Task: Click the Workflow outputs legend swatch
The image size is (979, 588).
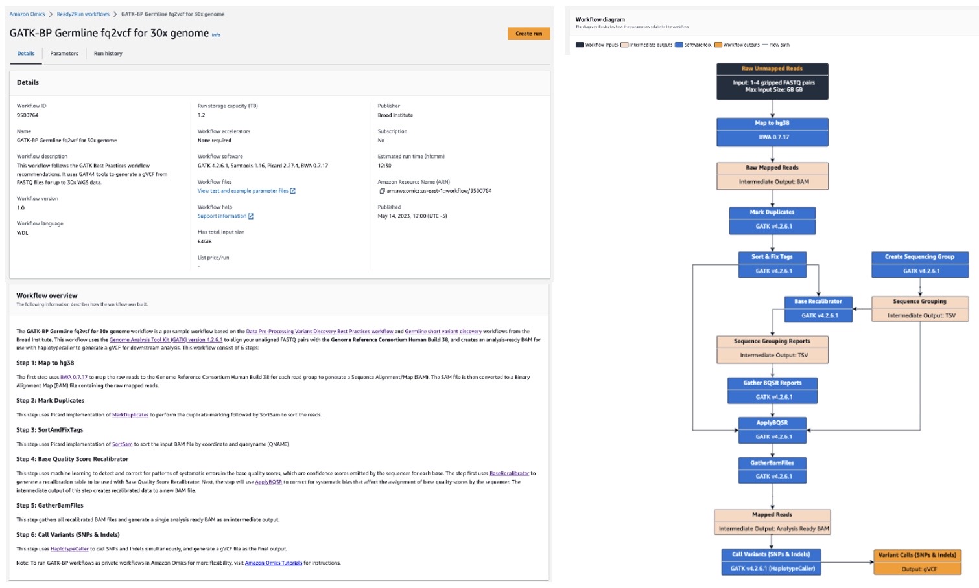Action: coord(718,45)
